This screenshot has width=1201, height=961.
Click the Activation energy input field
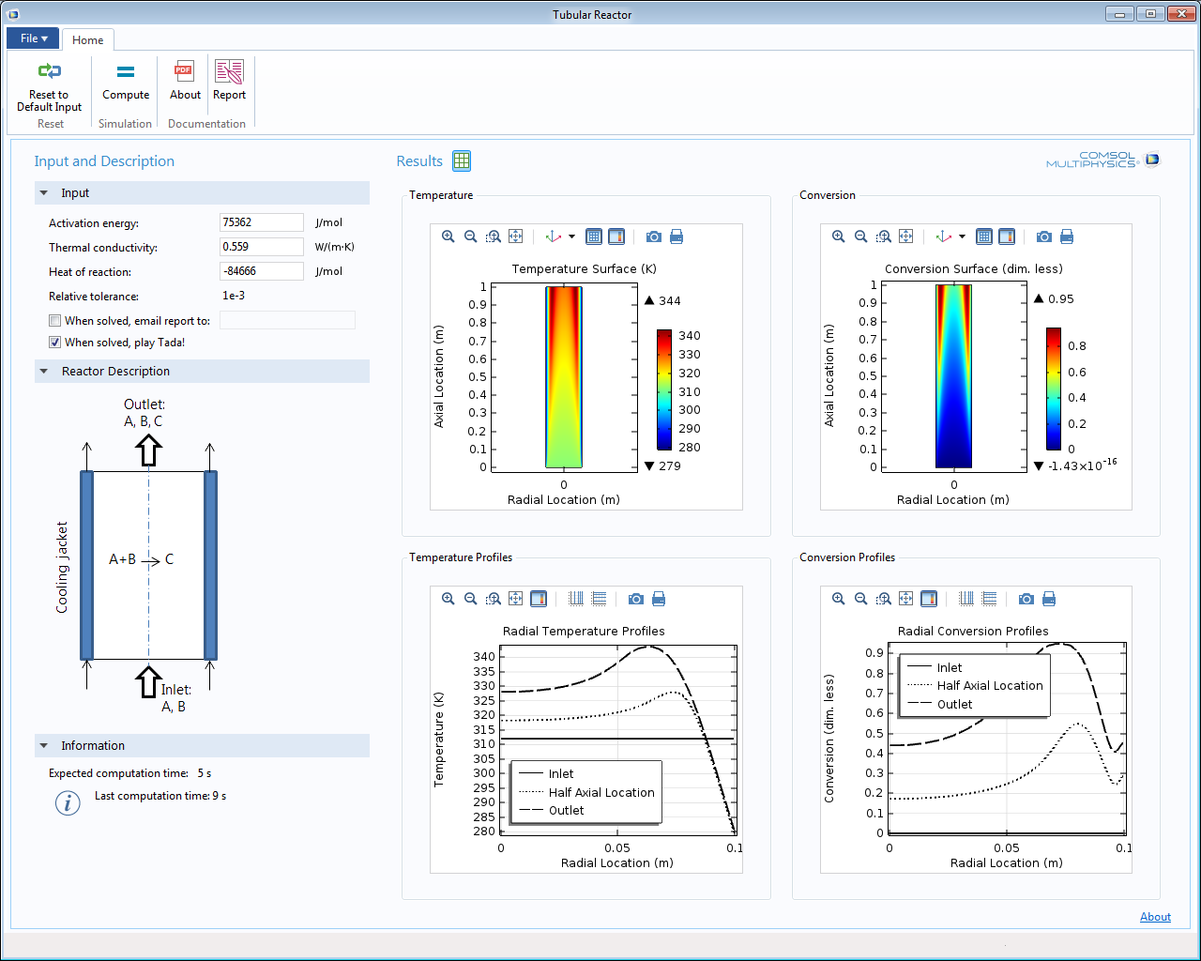[x=261, y=222]
